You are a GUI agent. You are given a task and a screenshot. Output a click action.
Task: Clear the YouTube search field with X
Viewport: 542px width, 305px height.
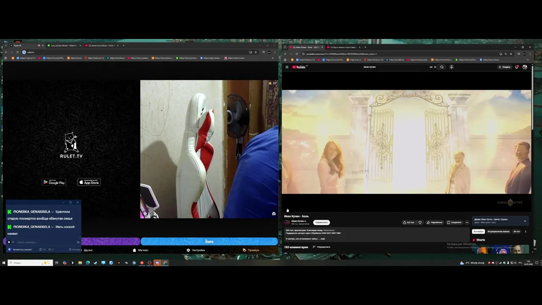[435, 67]
